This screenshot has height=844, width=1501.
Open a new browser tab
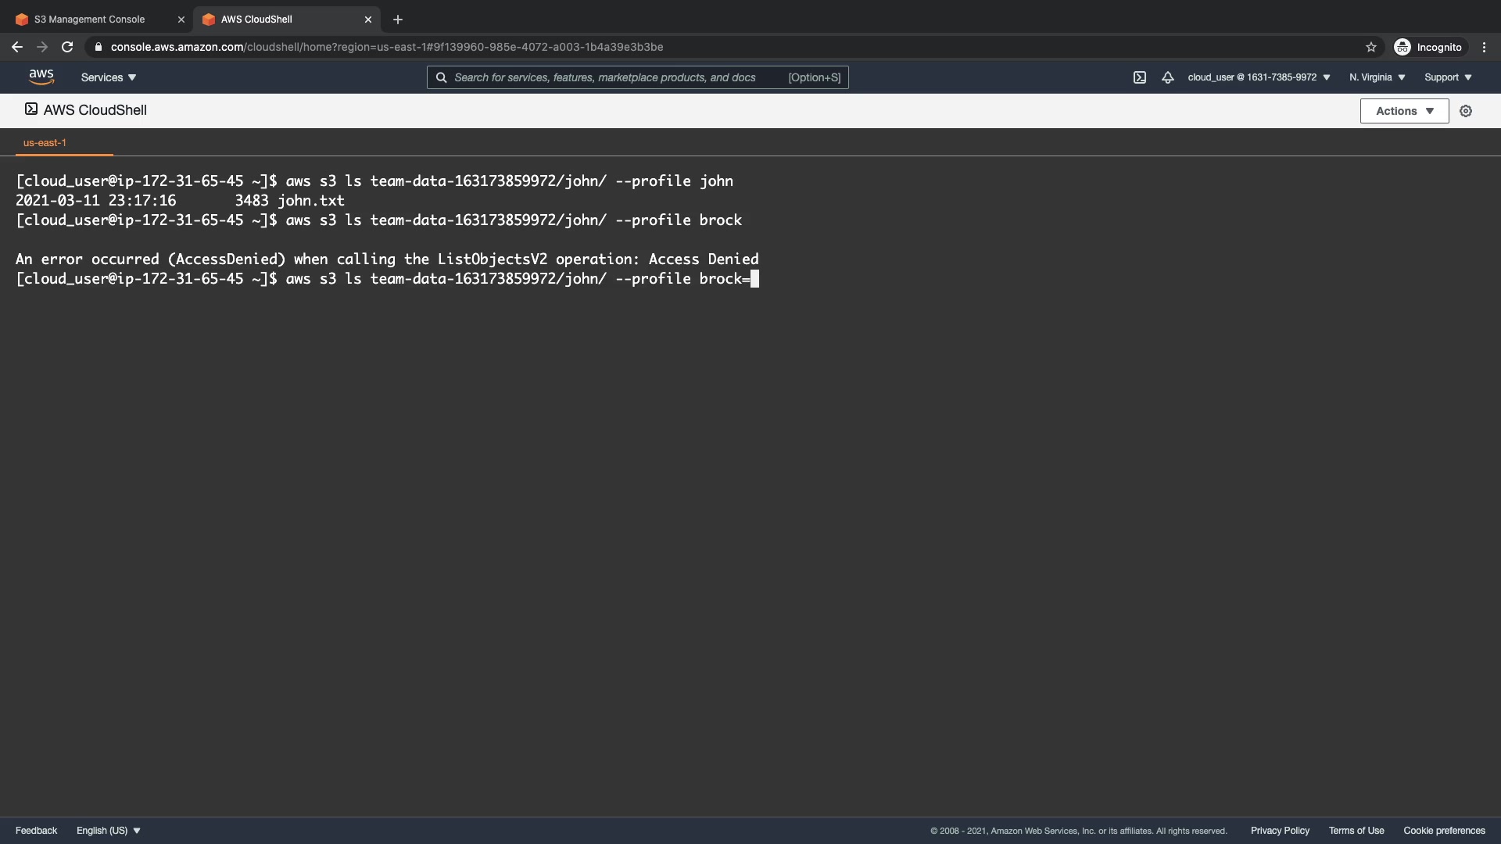(398, 20)
